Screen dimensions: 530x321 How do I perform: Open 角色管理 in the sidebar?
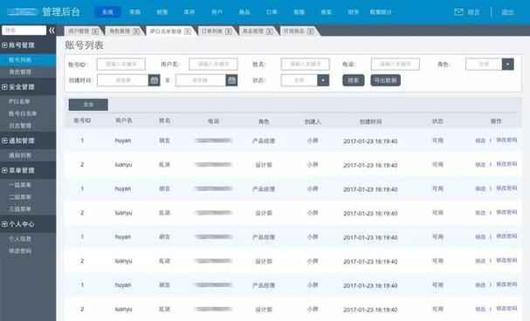[x=20, y=72]
